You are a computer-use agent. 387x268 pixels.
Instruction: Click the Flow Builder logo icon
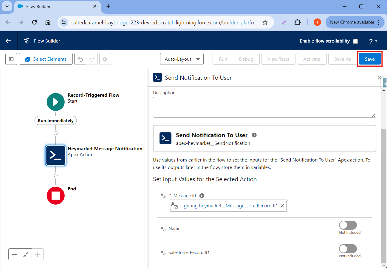[x=27, y=41]
